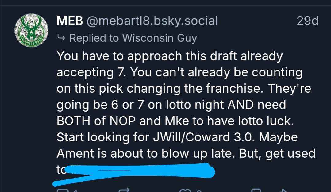Click the MEB display name

70,21
